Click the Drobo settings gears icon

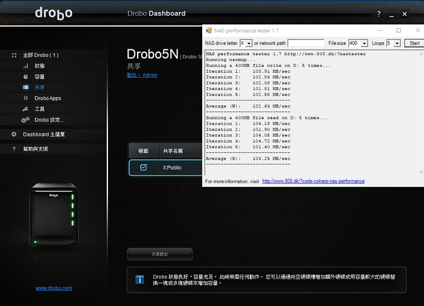tap(25, 120)
